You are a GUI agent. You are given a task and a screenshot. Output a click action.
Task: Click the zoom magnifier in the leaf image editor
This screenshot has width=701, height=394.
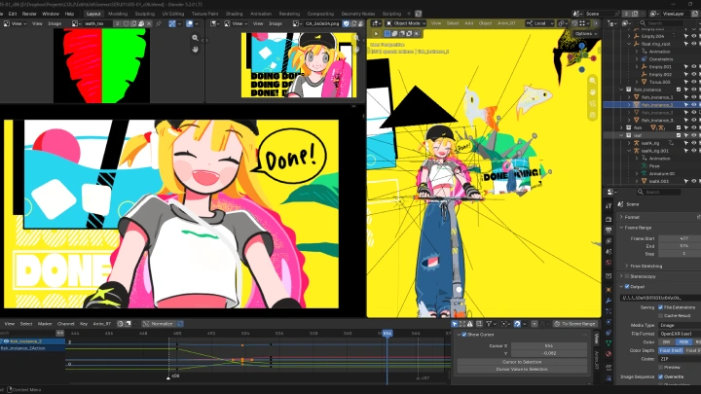(195, 38)
